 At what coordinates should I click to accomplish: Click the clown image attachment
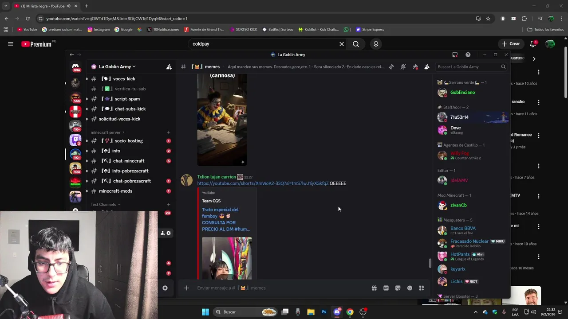coord(222,121)
